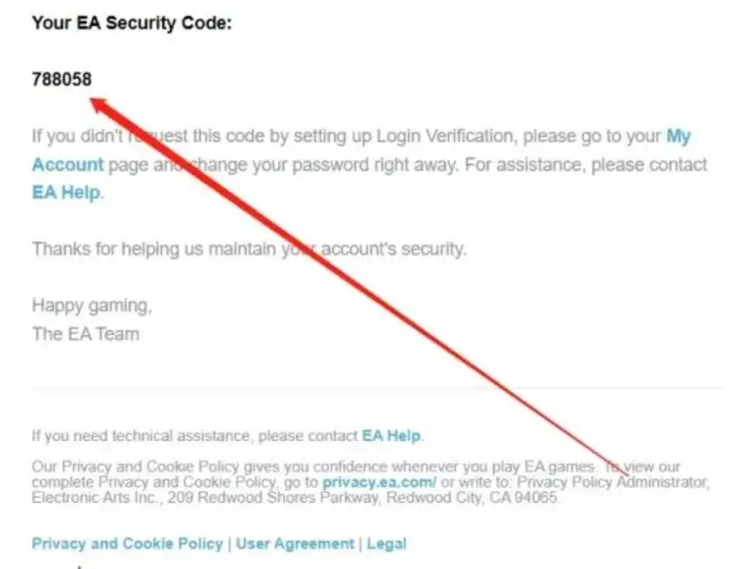Click the 'Privacy Policy Administrator' text

612,482
